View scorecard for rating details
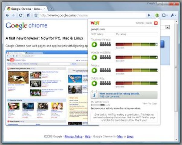The image size is (182, 145). tap(119, 94)
